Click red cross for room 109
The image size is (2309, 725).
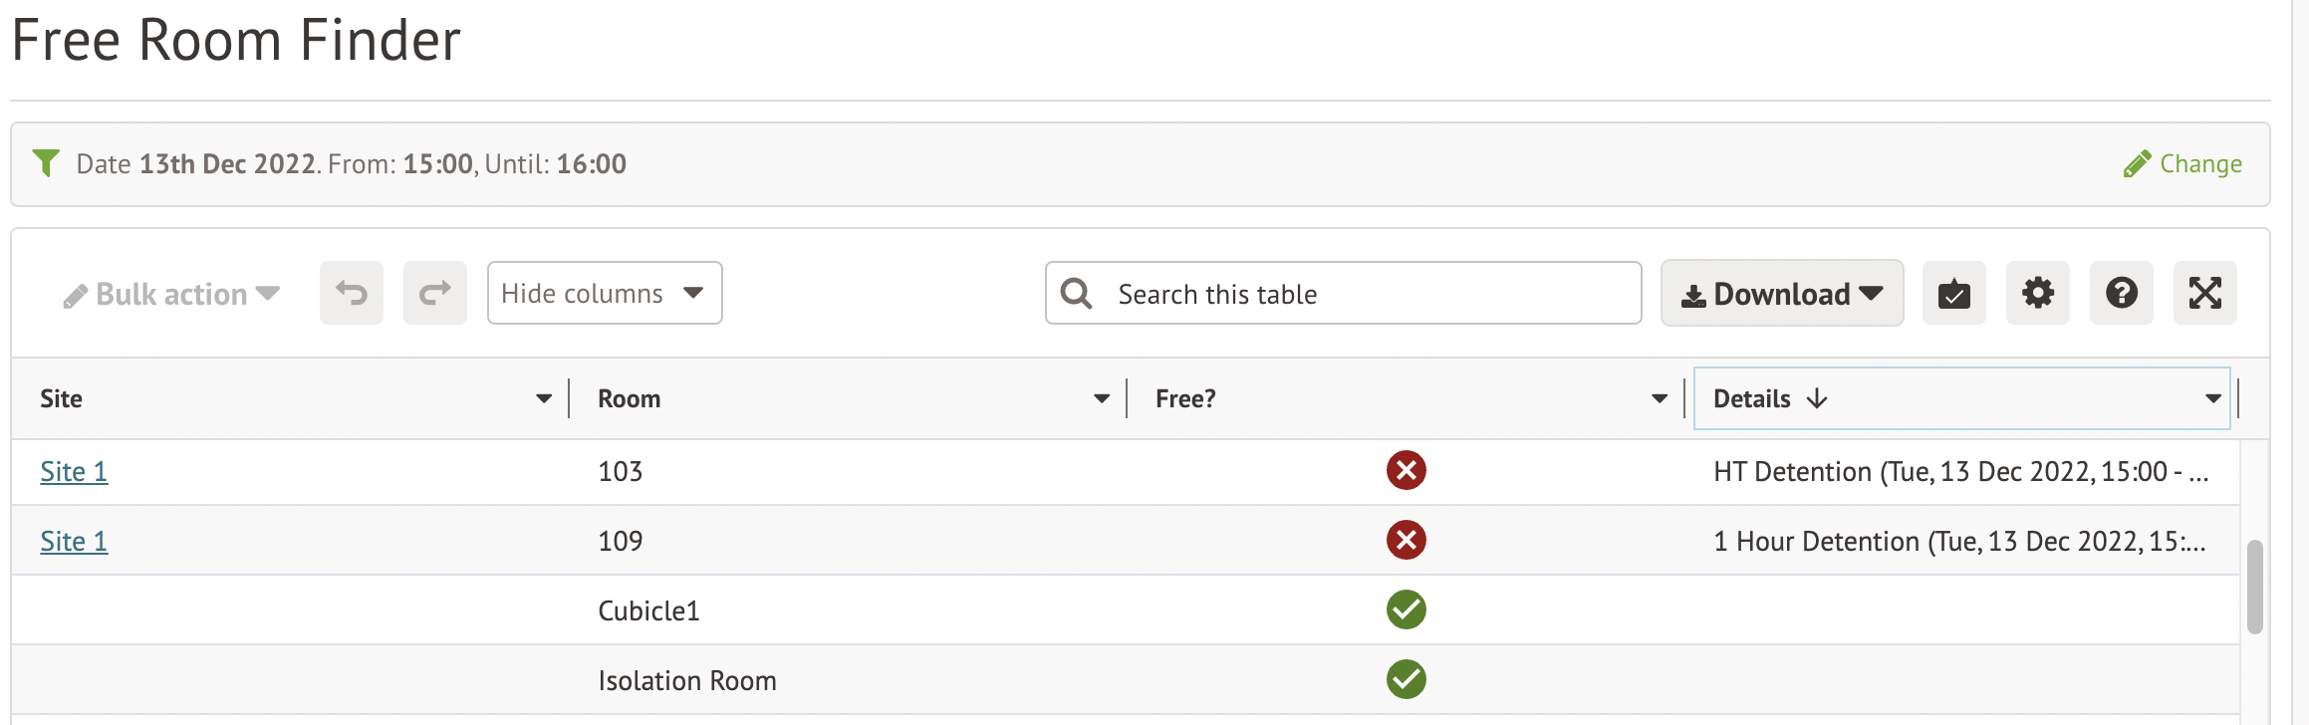[x=1406, y=540]
